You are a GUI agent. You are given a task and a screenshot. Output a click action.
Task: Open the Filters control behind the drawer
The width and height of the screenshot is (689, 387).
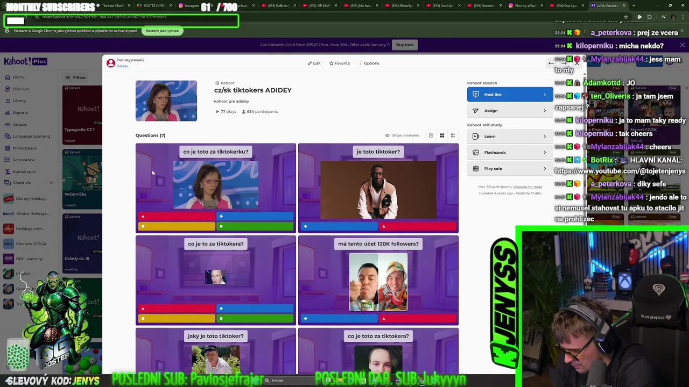[76, 77]
